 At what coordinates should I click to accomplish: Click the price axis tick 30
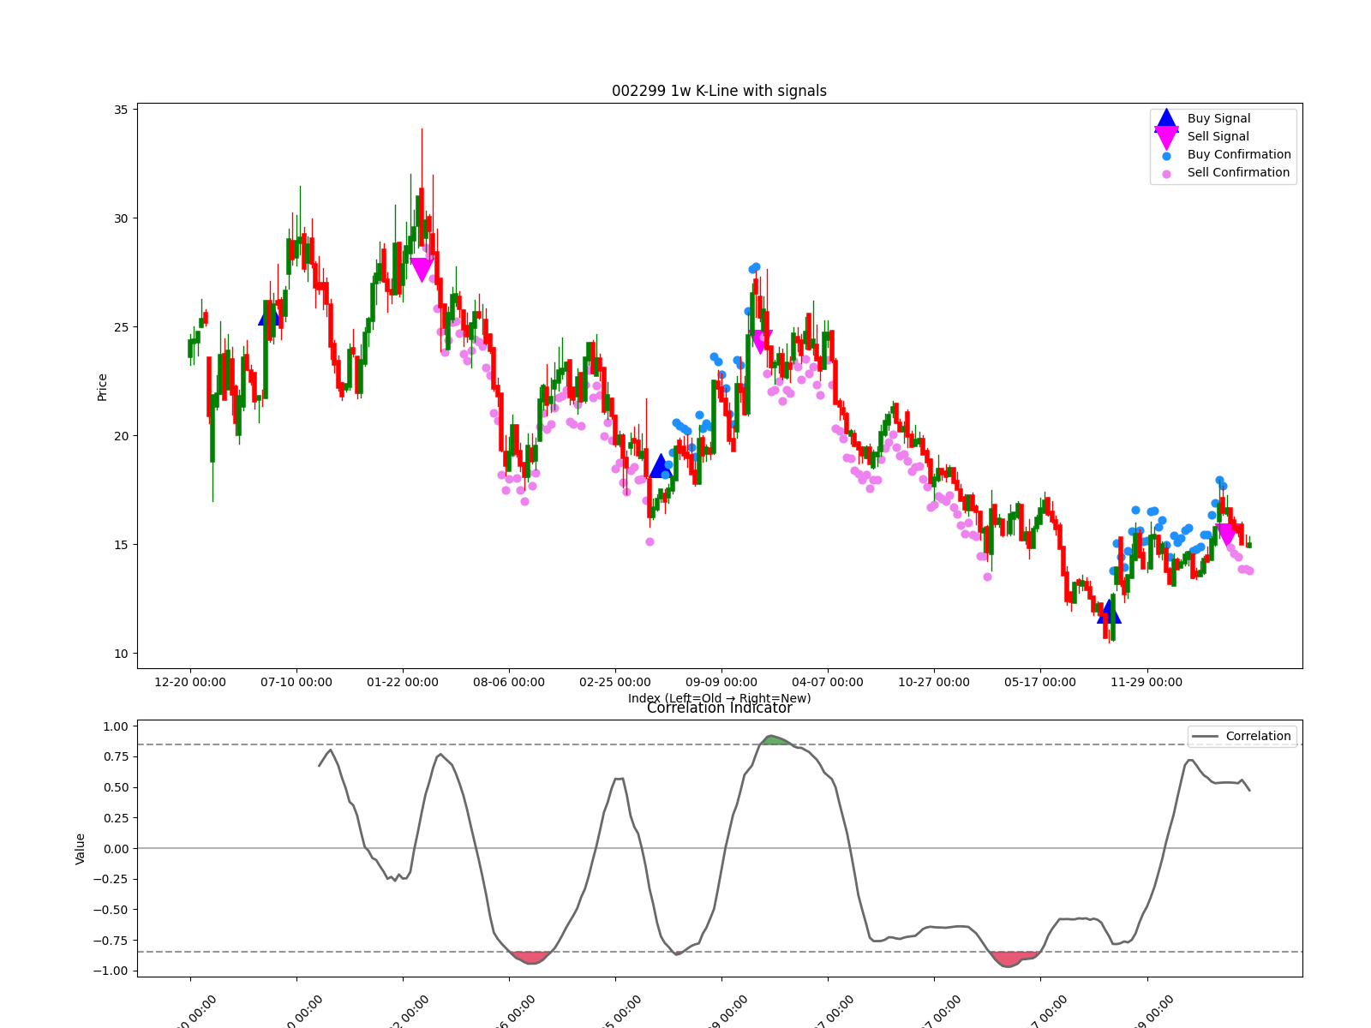pos(121,218)
